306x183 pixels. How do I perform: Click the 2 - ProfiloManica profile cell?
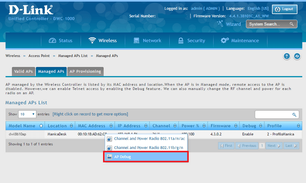pyautogui.click(x=283, y=134)
